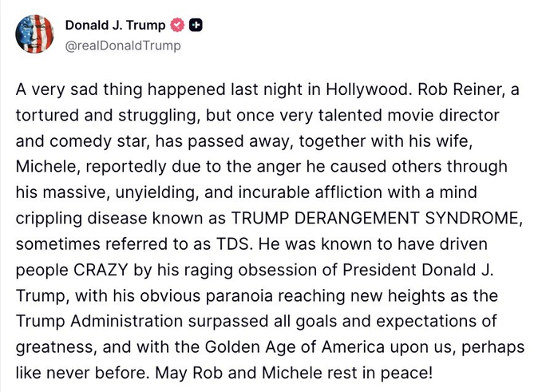Open the Donald J. Trump display name
542x392 pixels.
[x=115, y=25]
